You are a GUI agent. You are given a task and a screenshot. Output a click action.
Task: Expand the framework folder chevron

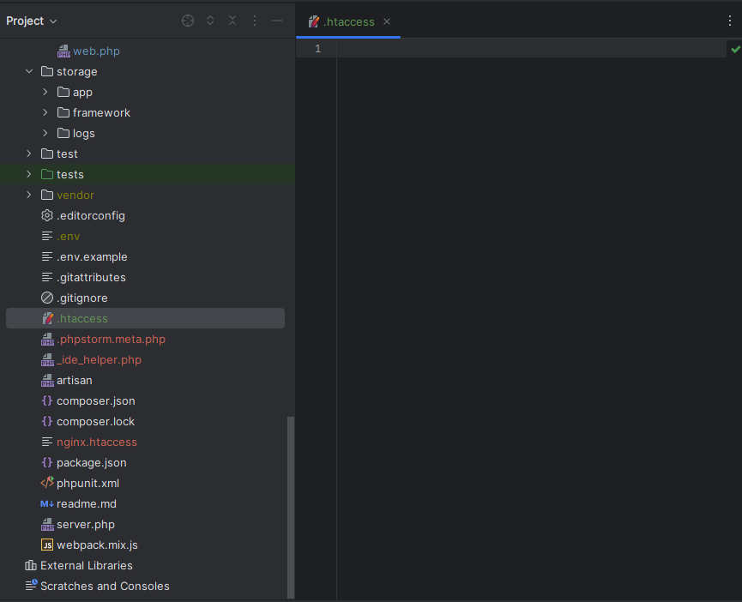point(45,112)
